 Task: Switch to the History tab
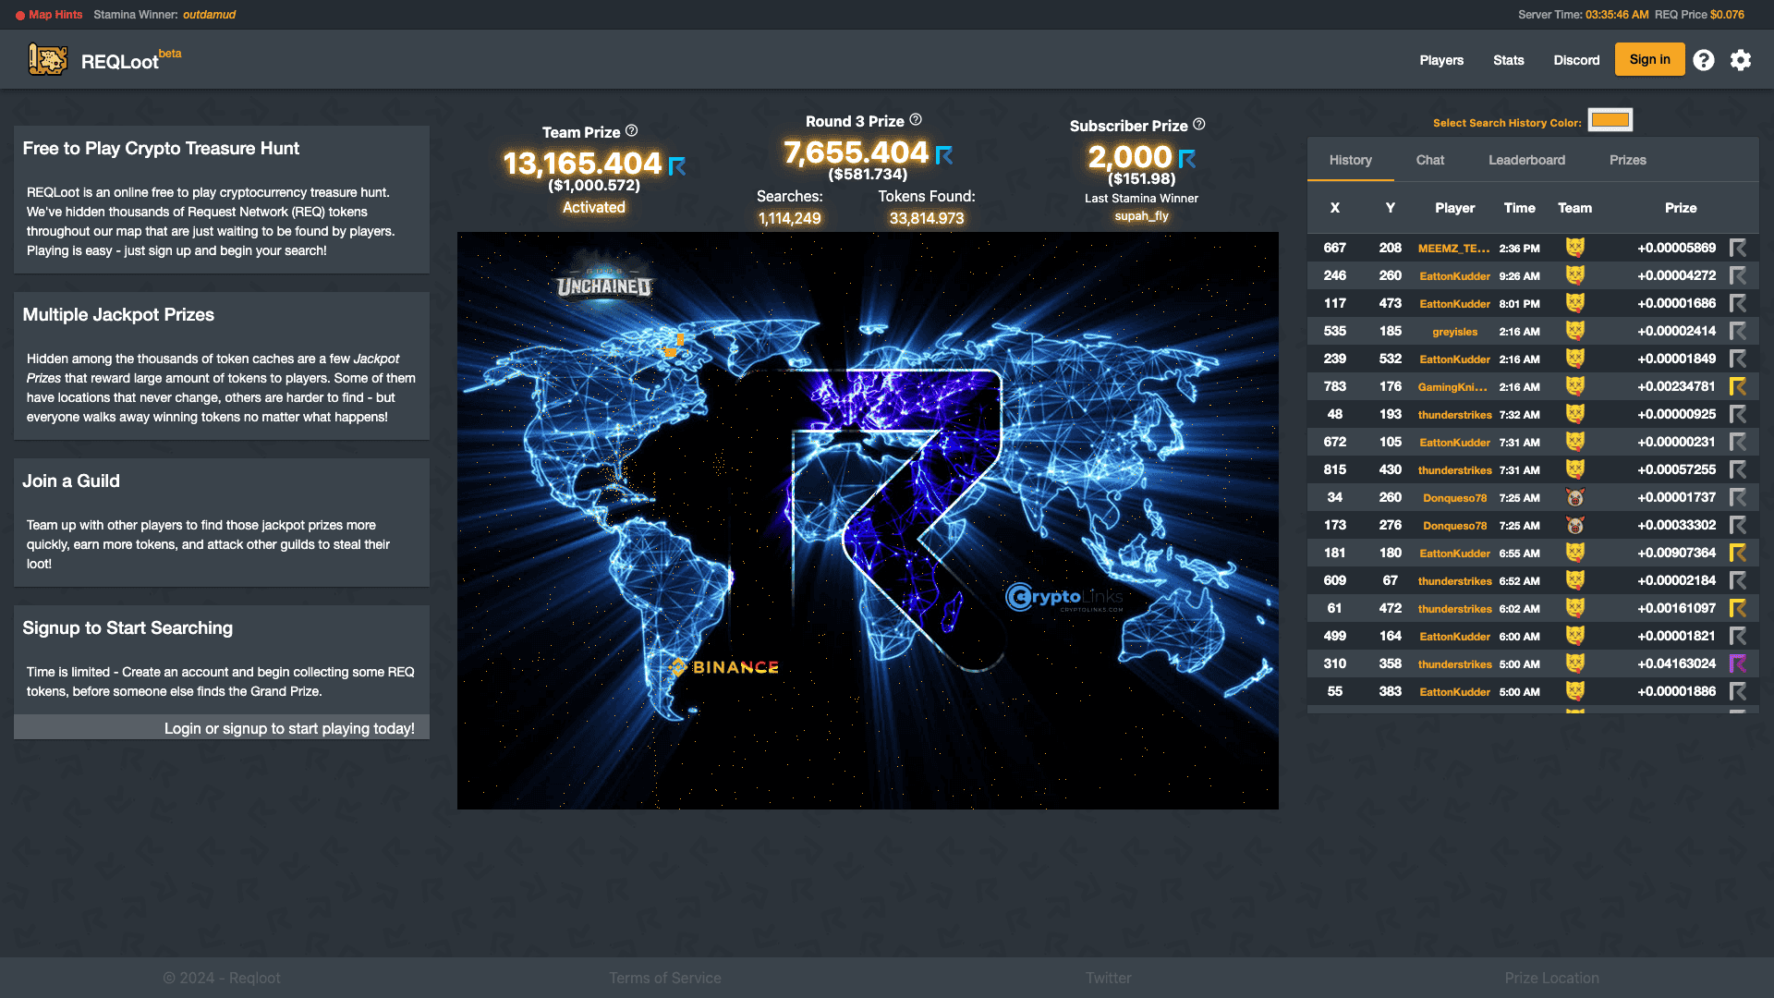pos(1350,160)
